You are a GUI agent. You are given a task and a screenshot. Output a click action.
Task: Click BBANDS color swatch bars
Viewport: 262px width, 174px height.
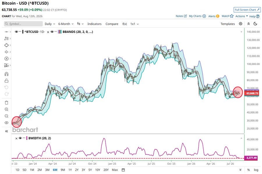pos(60,32)
